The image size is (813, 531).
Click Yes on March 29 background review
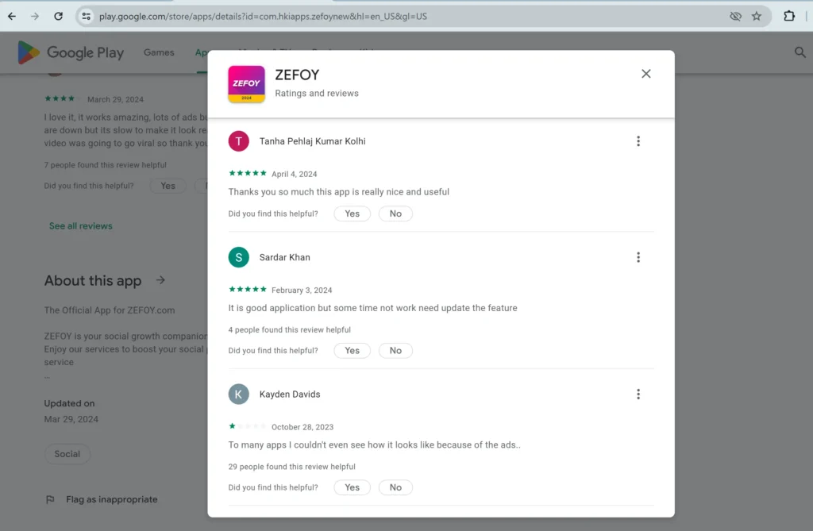[168, 186]
